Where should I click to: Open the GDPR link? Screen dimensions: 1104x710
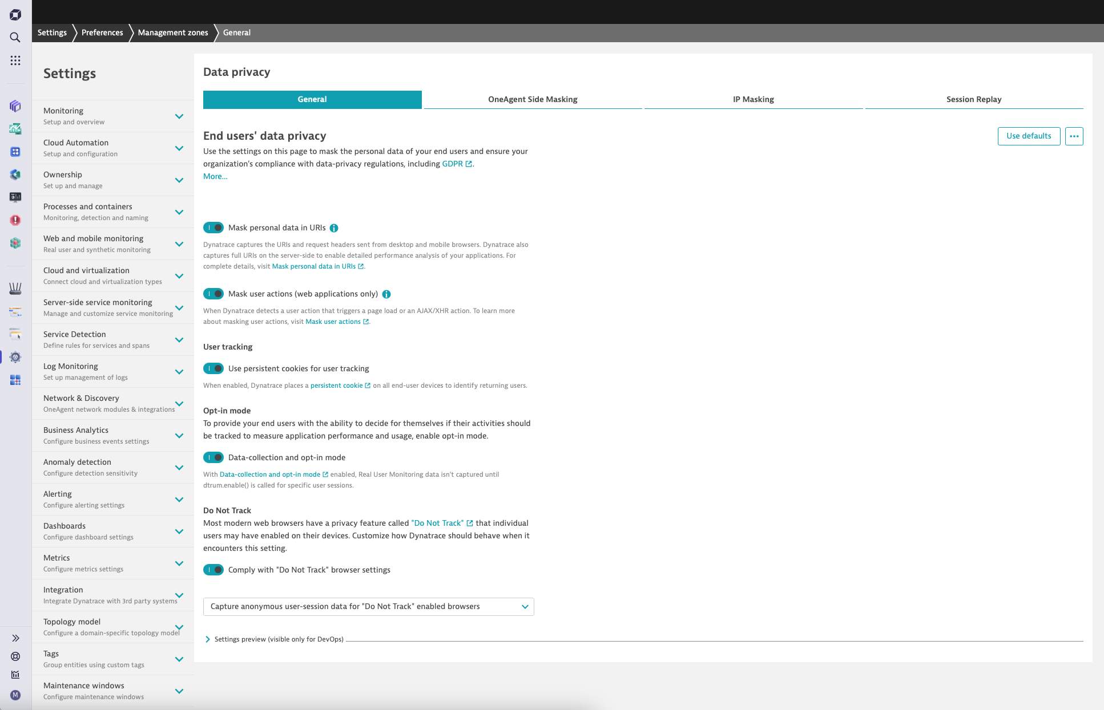click(453, 164)
